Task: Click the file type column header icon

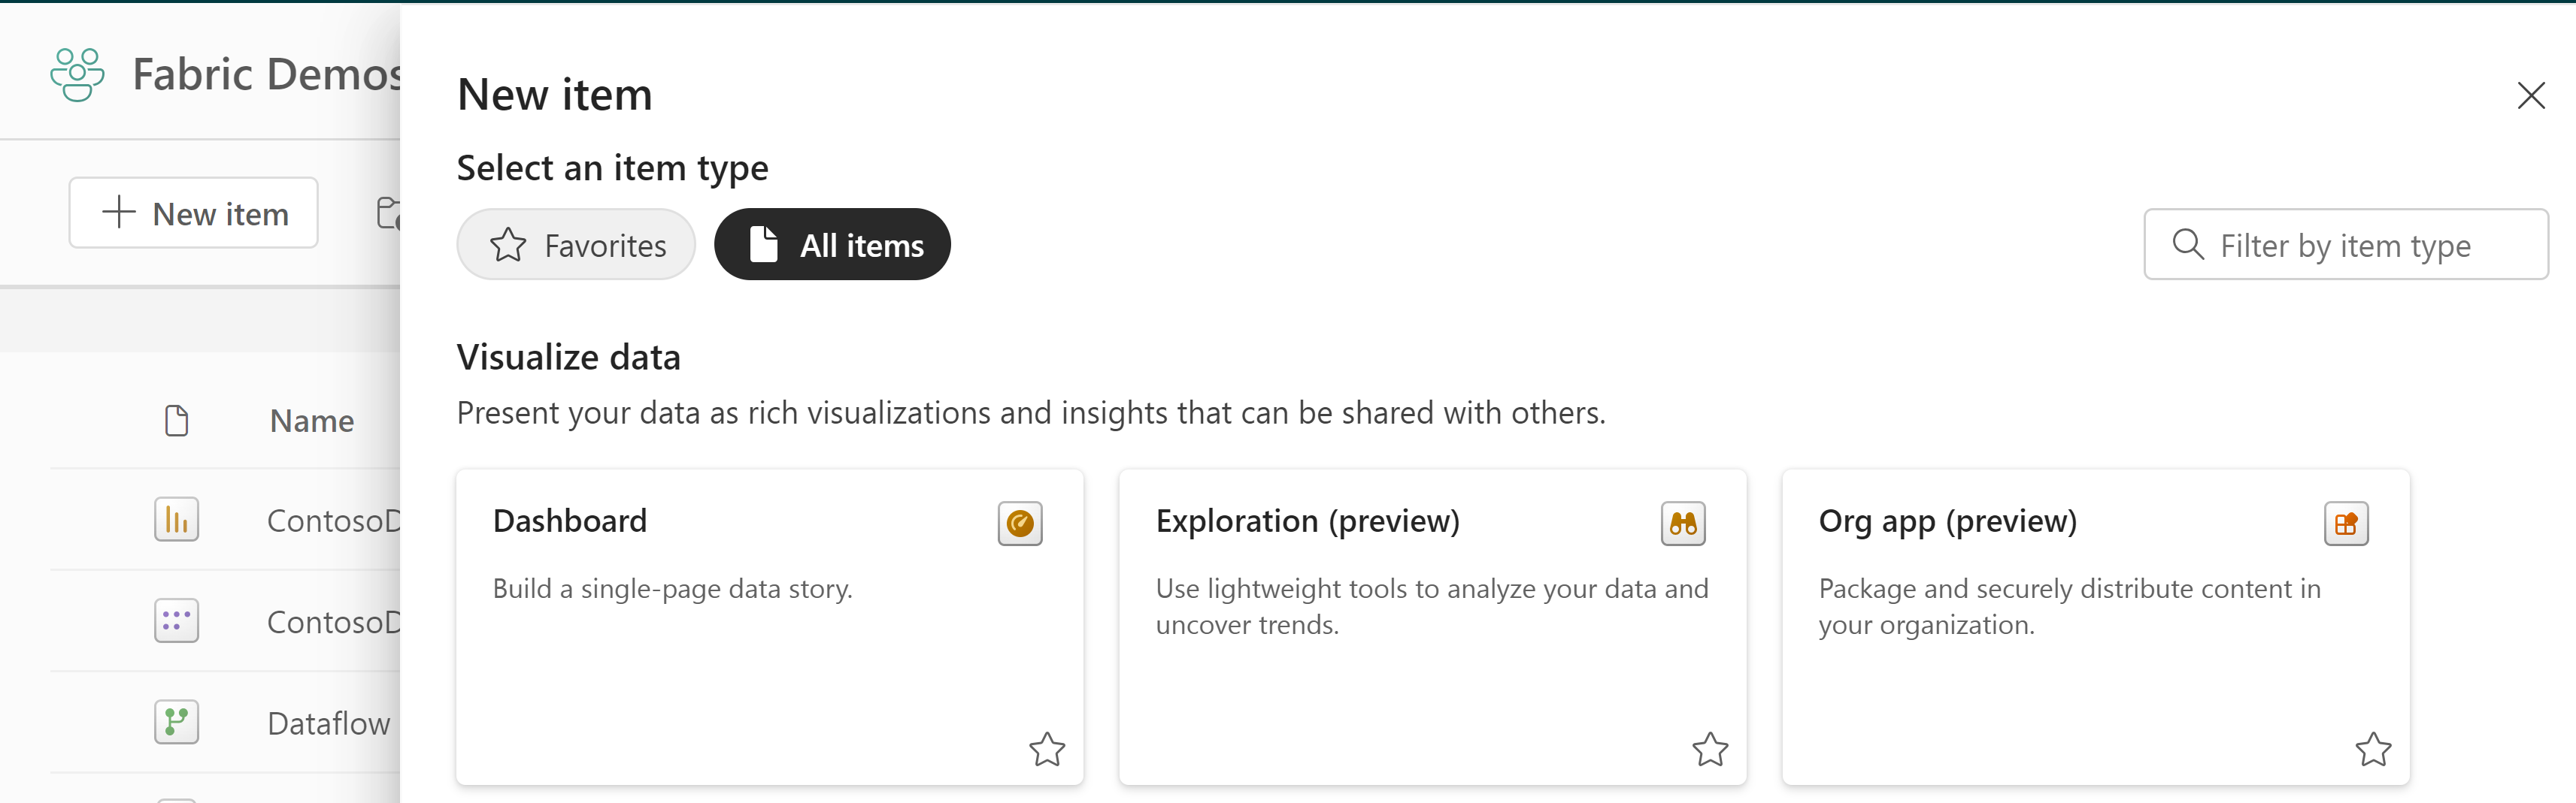Action: coord(176,421)
